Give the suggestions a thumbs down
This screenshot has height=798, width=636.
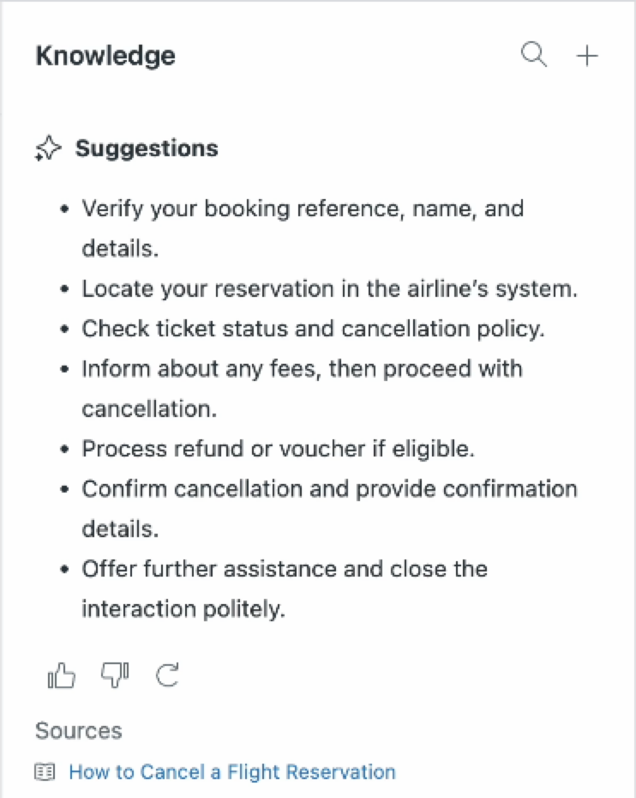pyautogui.click(x=115, y=677)
